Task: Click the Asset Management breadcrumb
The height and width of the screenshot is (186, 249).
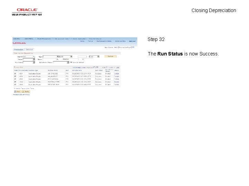Action: tap(44, 39)
